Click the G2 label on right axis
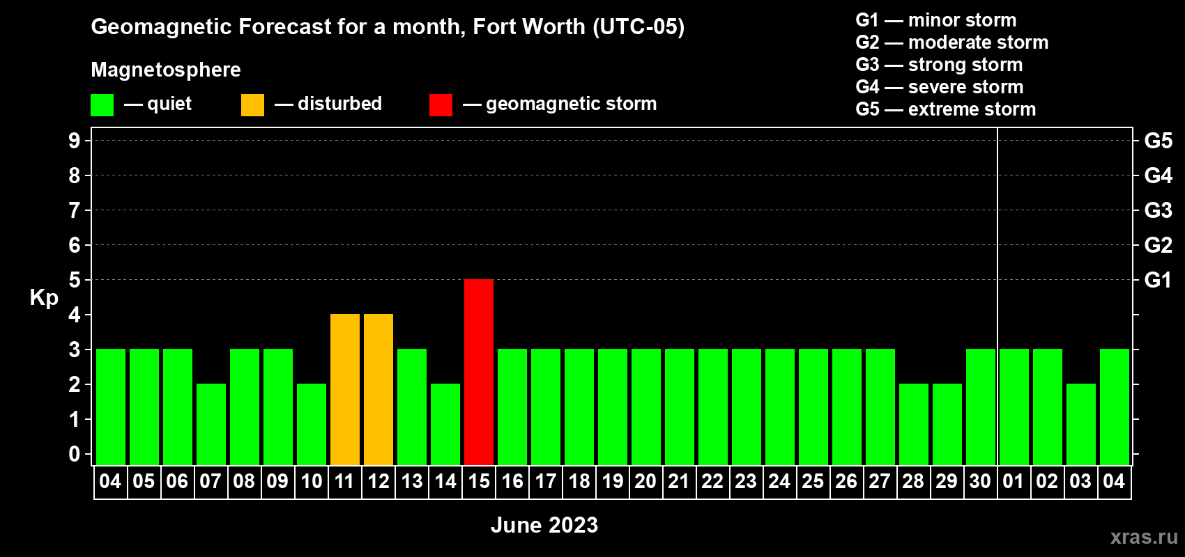This screenshot has width=1185, height=557. coord(1159,245)
